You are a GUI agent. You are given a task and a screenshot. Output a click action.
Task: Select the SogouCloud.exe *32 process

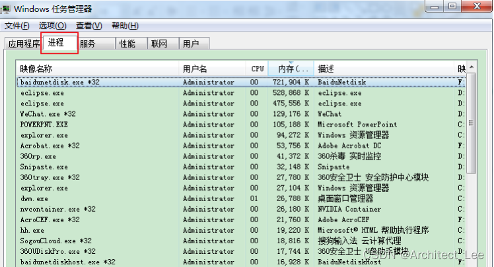pos(241,241)
